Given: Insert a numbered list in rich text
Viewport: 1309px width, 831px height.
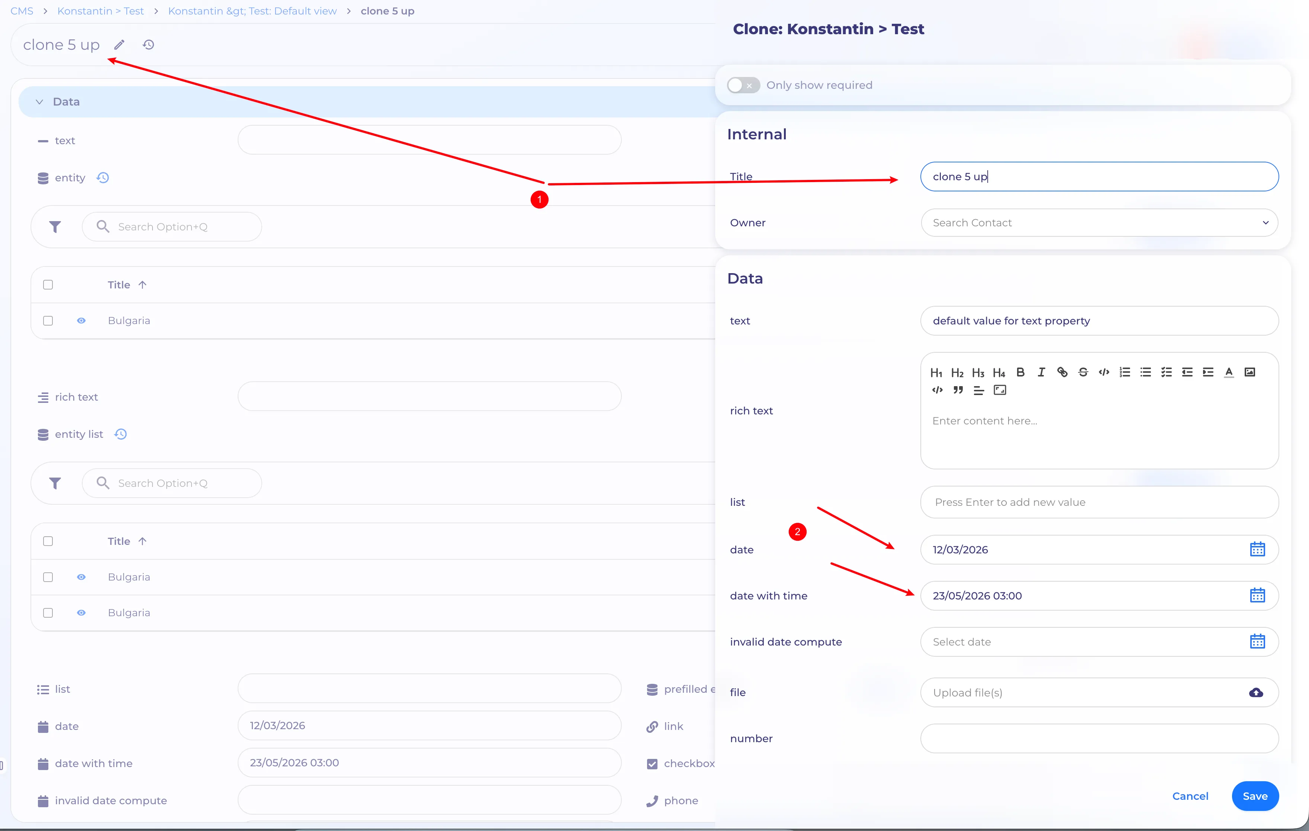Looking at the screenshot, I should click(x=1125, y=372).
